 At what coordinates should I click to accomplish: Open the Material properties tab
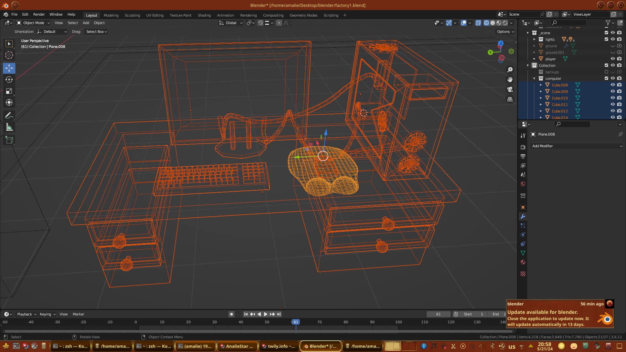523,262
